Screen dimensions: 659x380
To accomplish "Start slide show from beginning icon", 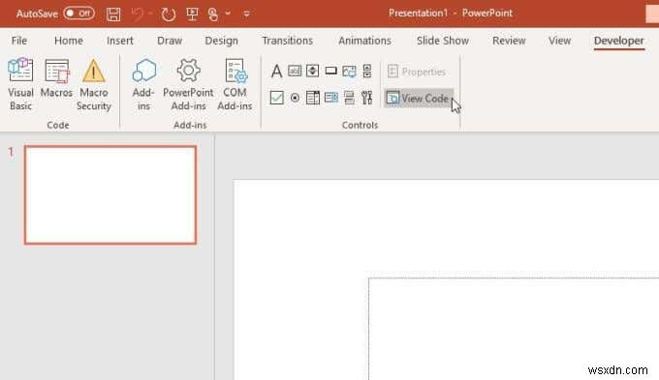I will pyautogui.click(x=193, y=14).
